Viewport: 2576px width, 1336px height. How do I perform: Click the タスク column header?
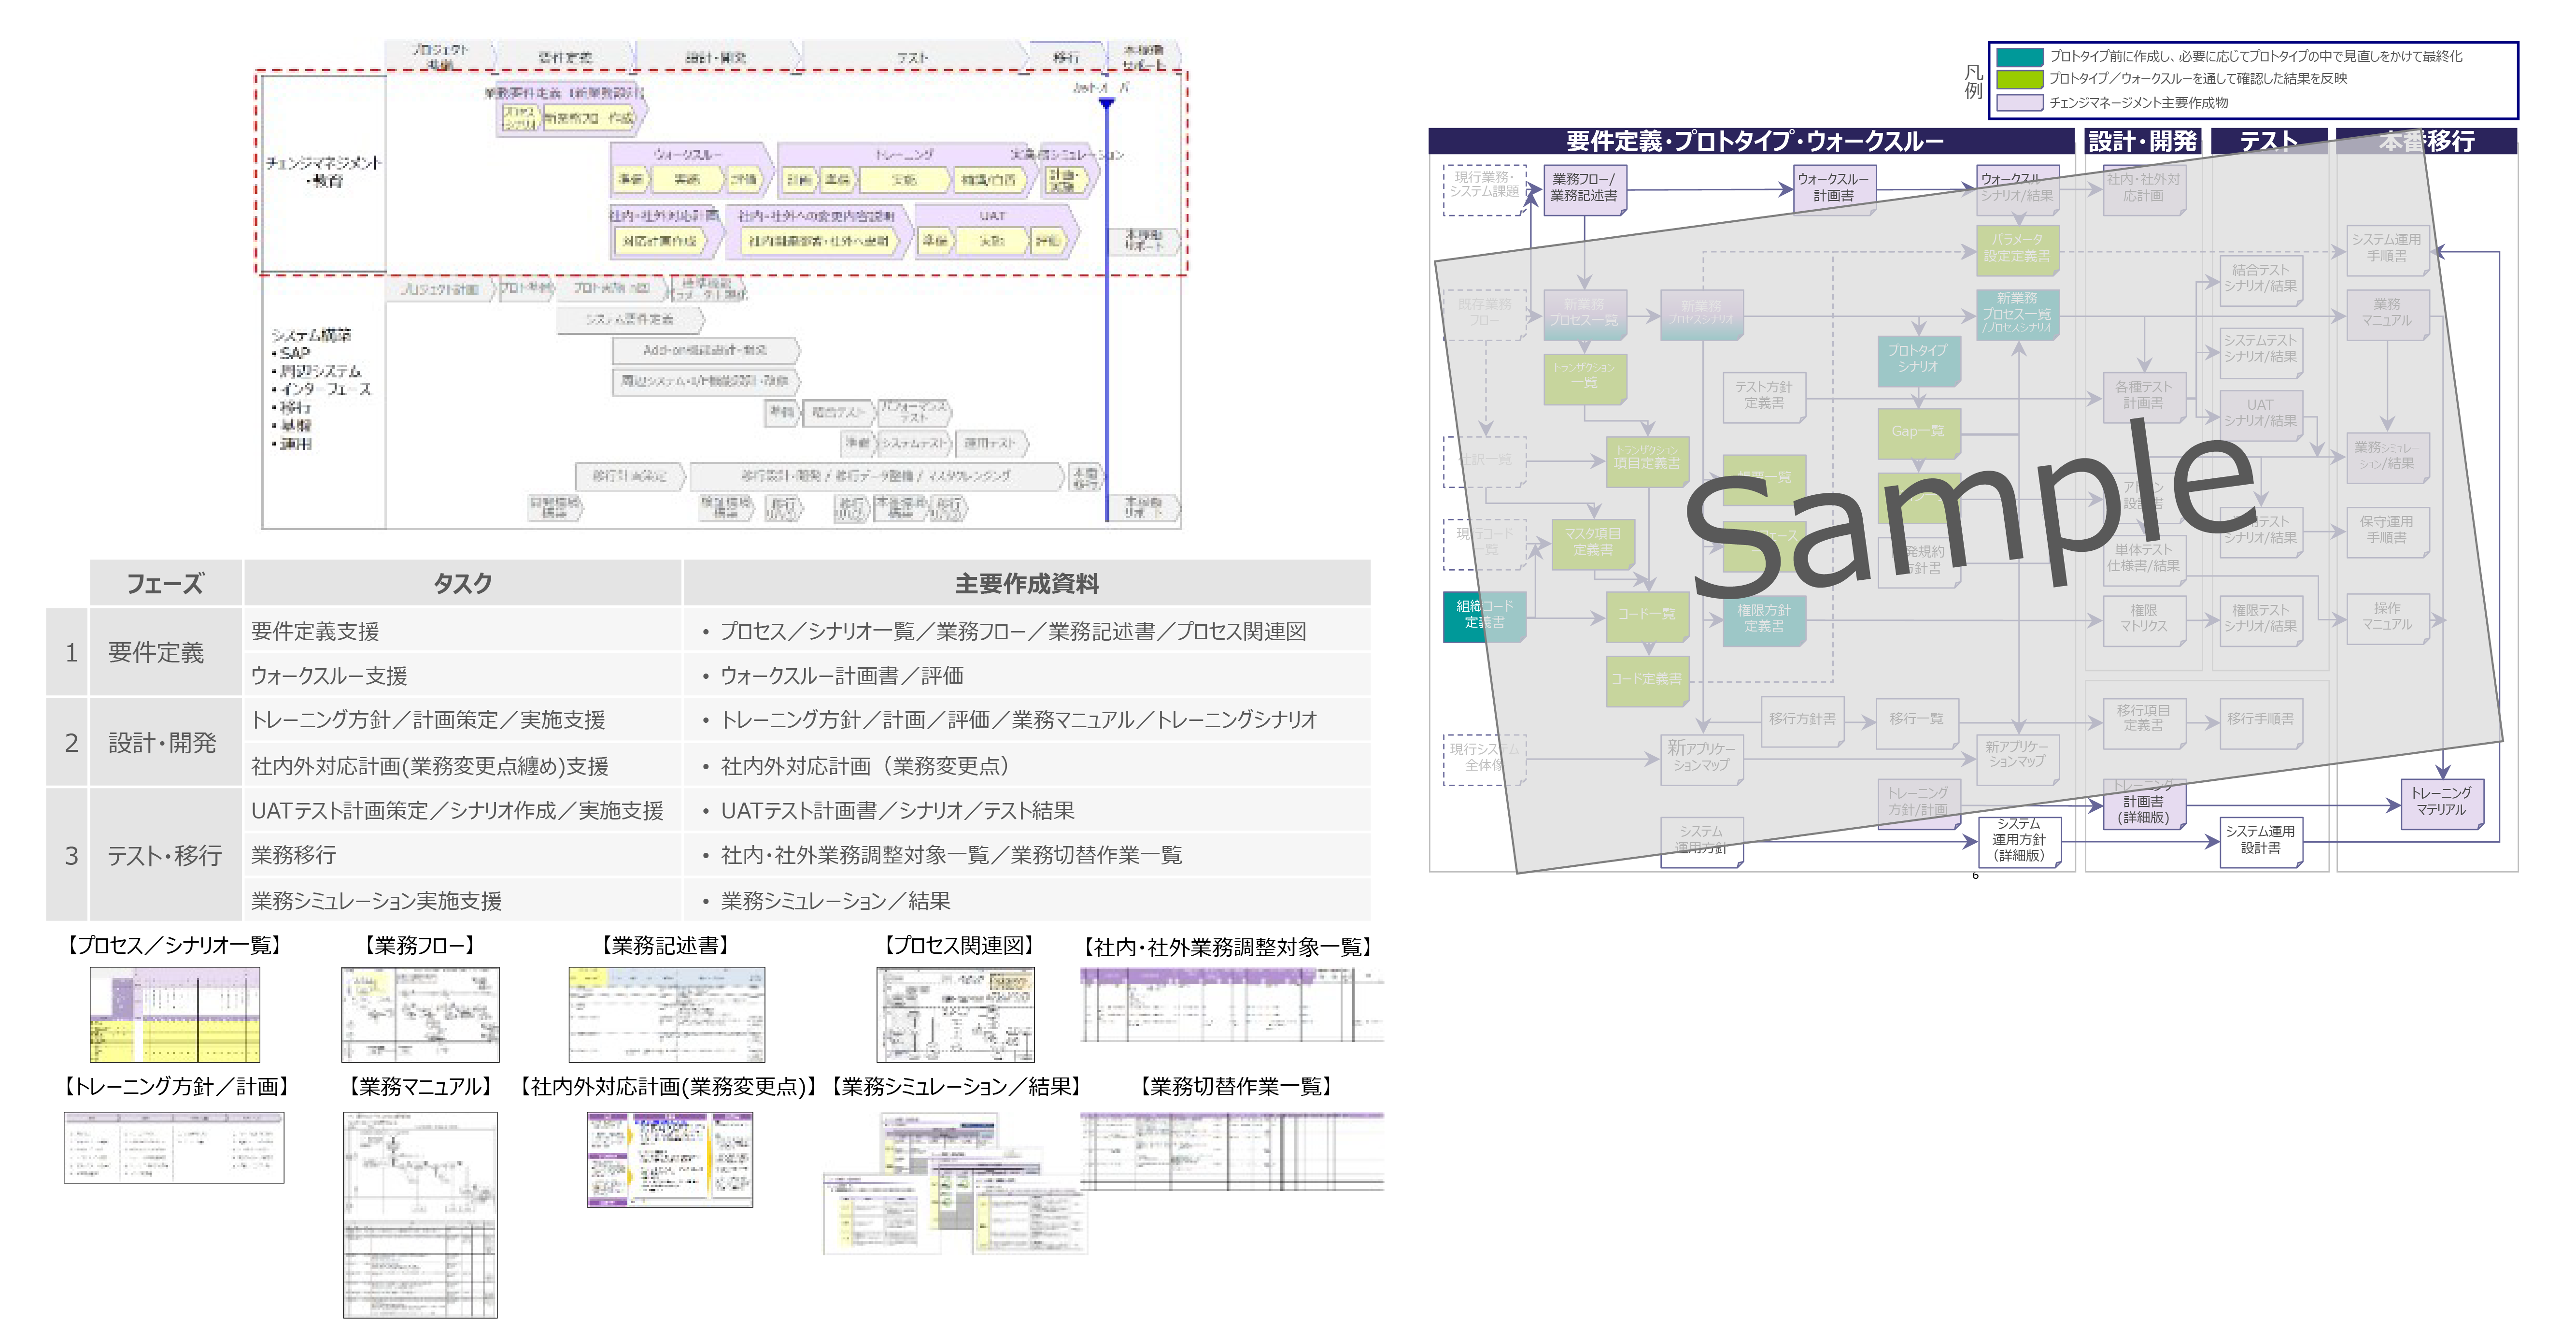[462, 583]
